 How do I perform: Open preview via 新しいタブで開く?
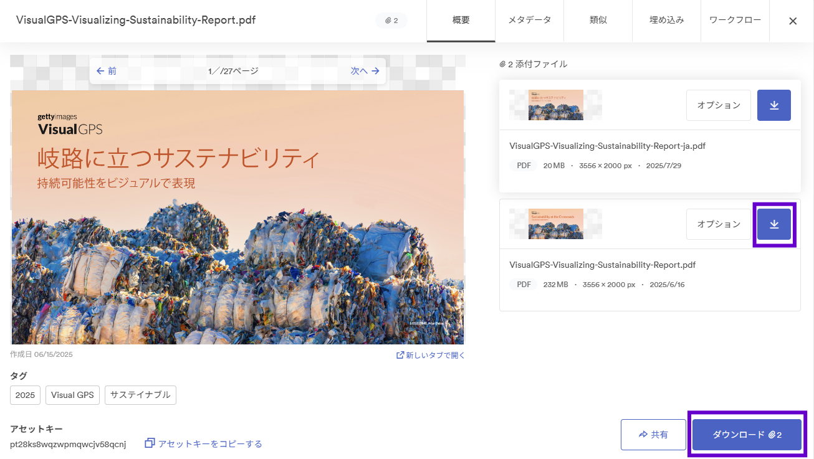click(x=431, y=356)
